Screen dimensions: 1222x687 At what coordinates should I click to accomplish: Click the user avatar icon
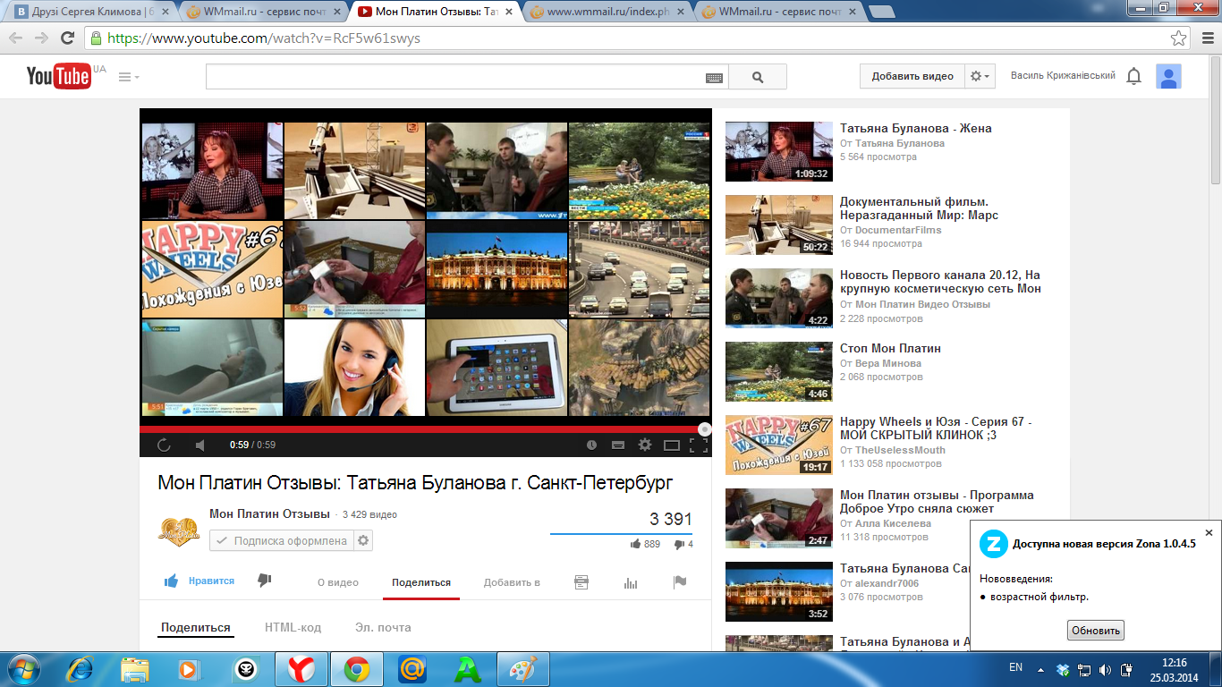pos(1168,76)
